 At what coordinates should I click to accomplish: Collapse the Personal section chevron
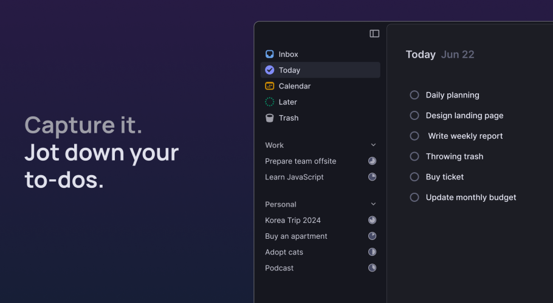point(373,204)
